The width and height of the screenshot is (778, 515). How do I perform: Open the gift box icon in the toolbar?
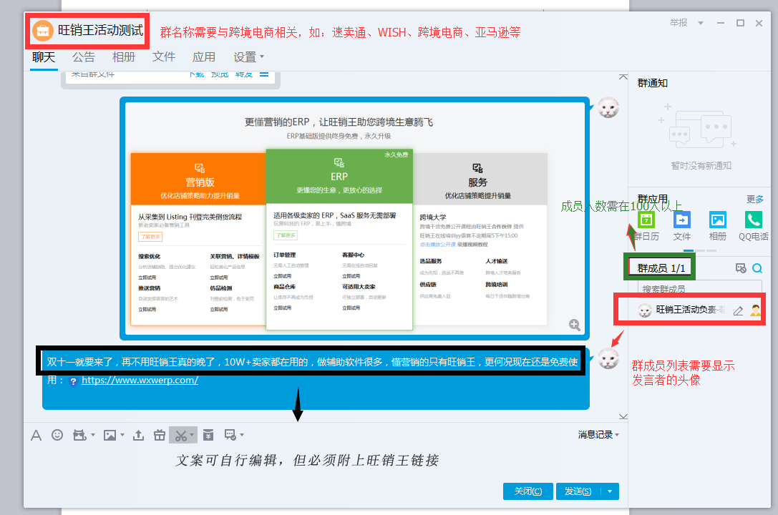[x=160, y=435]
